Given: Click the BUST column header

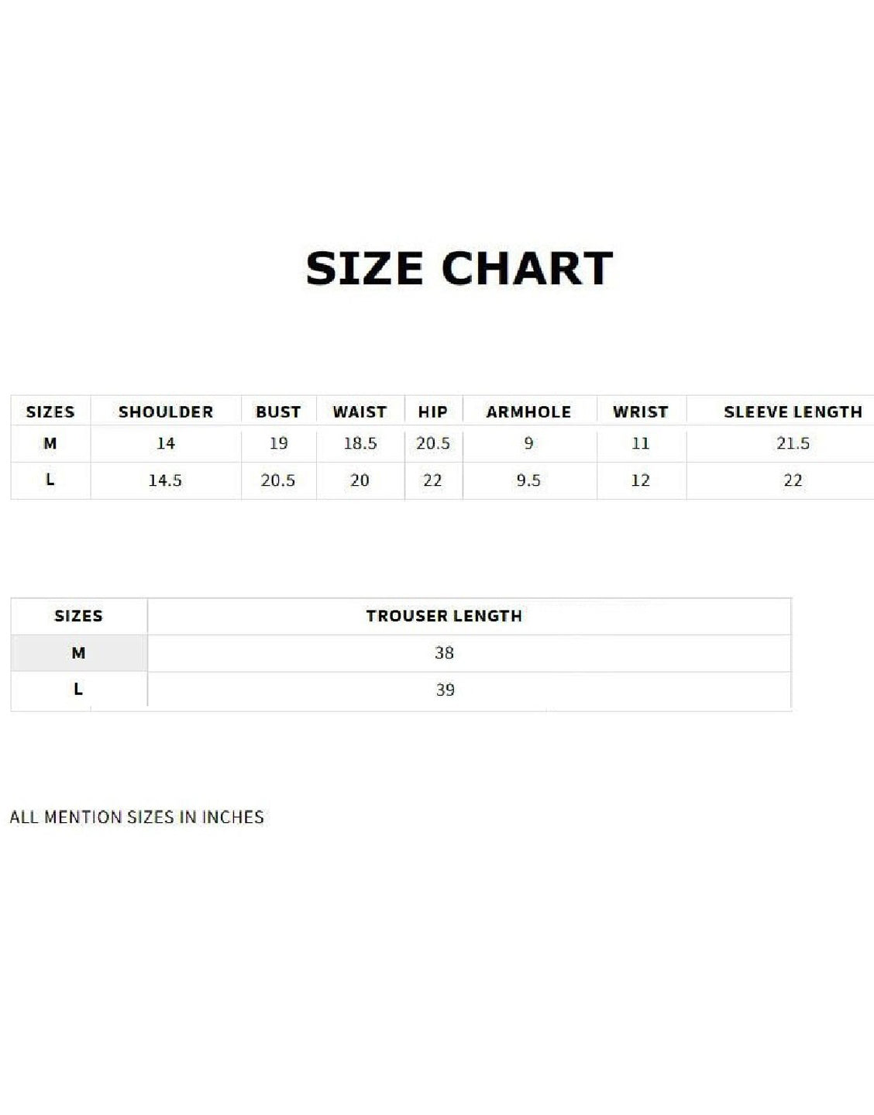Looking at the screenshot, I should coord(278,412).
